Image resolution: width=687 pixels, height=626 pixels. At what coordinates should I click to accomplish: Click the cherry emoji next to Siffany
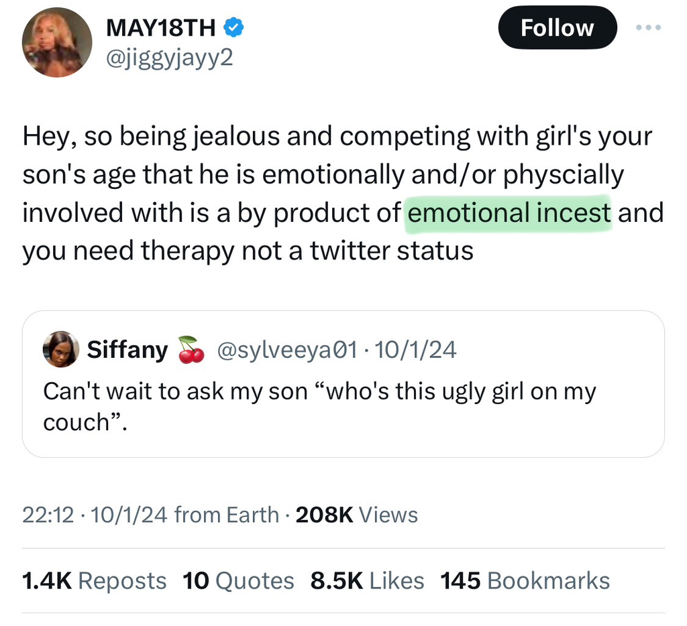pyautogui.click(x=191, y=349)
